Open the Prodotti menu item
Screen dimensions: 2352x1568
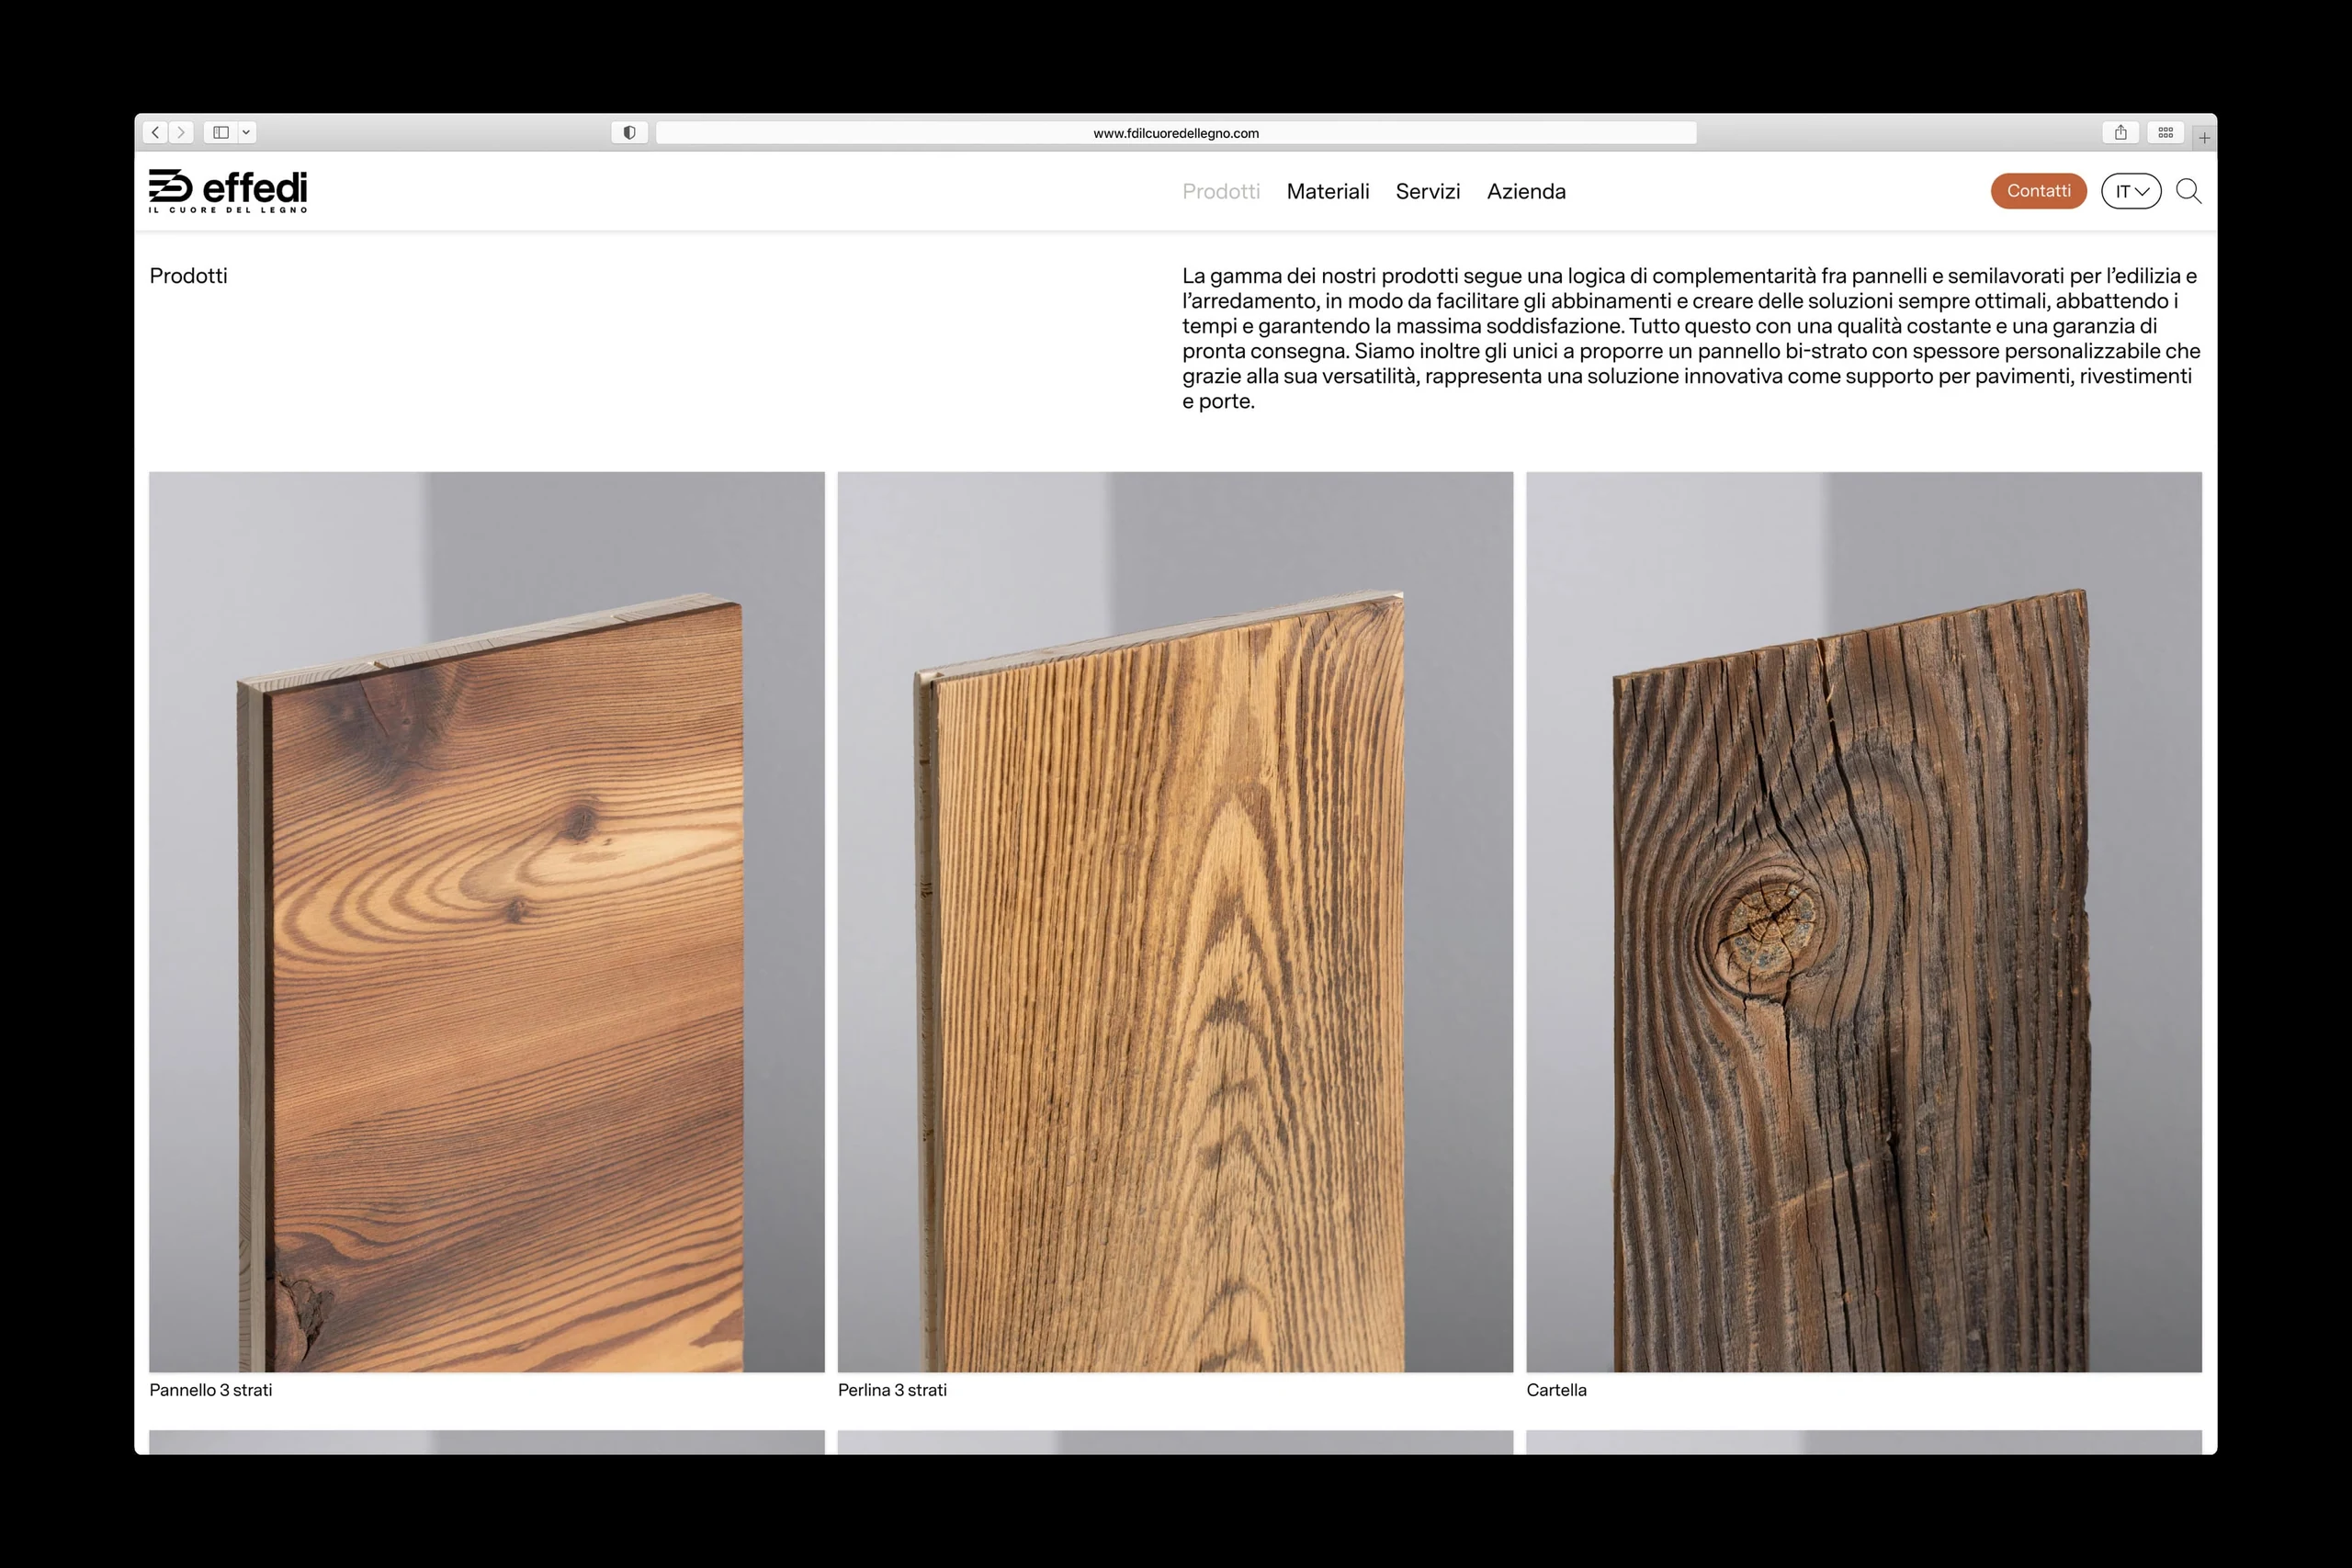pyautogui.click(x=1221, y=191)
